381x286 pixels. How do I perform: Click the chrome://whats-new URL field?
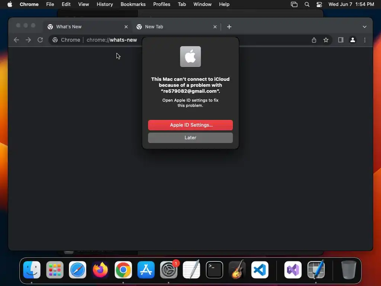pos(112,40)
